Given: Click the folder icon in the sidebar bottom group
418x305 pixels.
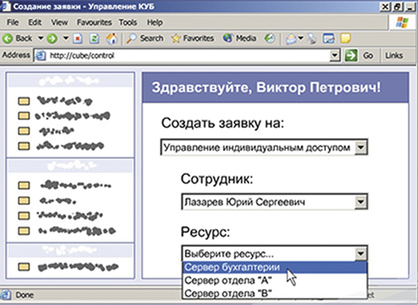Looking at the screenshot, I should 23,267.
